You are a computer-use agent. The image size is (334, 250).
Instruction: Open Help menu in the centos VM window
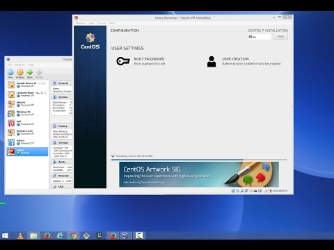coord(112,23)
